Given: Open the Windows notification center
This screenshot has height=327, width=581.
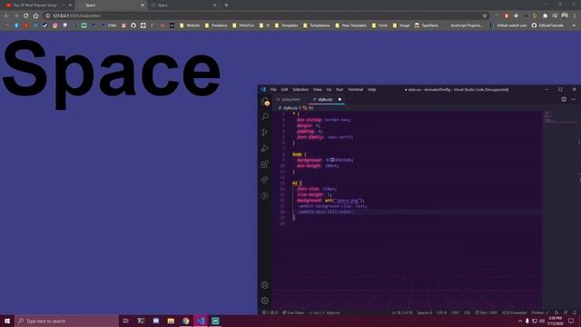Looking at the screenshot, I should pyautogui.click(x=571, y=321).
